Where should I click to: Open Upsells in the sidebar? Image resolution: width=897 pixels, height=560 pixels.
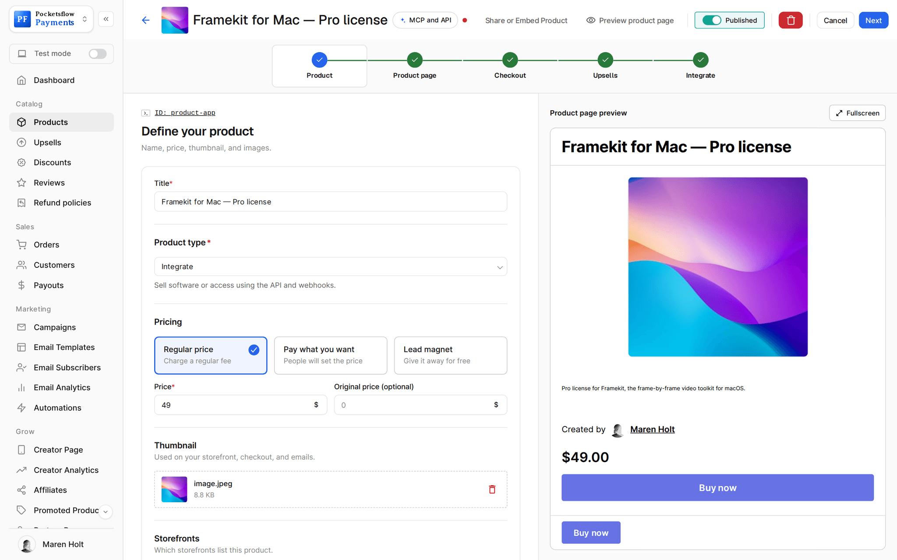61,142
